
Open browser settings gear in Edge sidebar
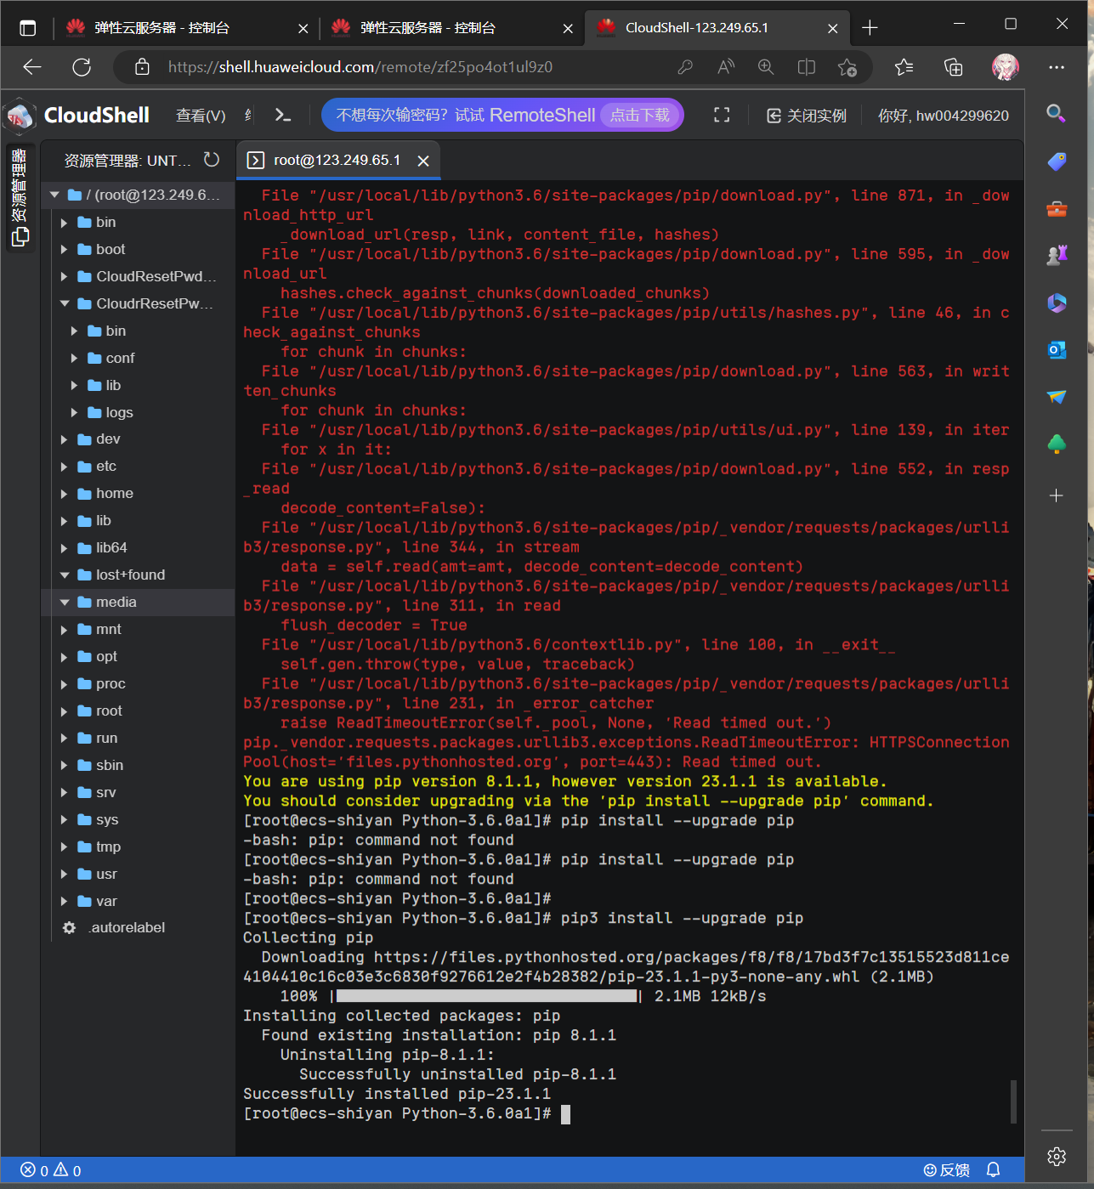pos(1057,1156)
